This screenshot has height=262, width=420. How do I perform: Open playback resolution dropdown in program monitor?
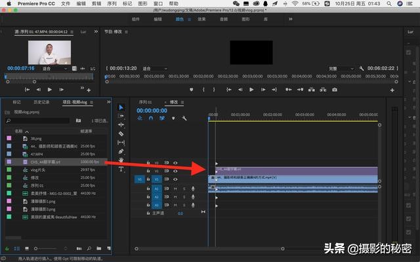pos(341,69)
